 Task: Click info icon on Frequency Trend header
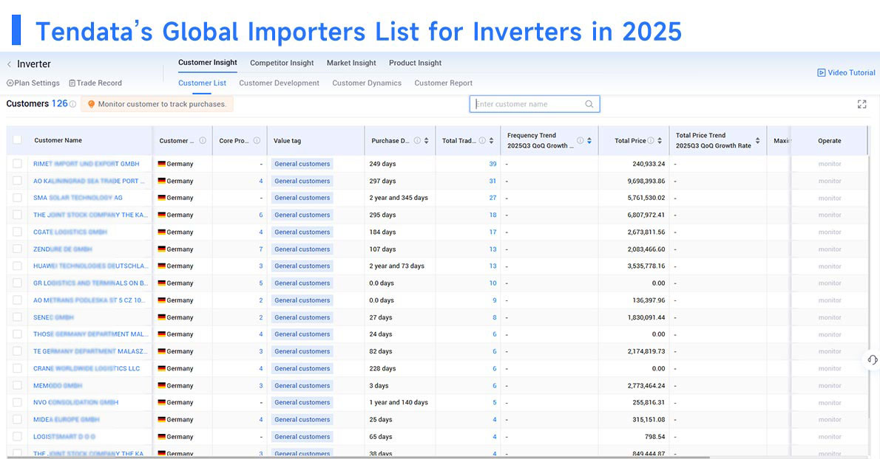580,140
